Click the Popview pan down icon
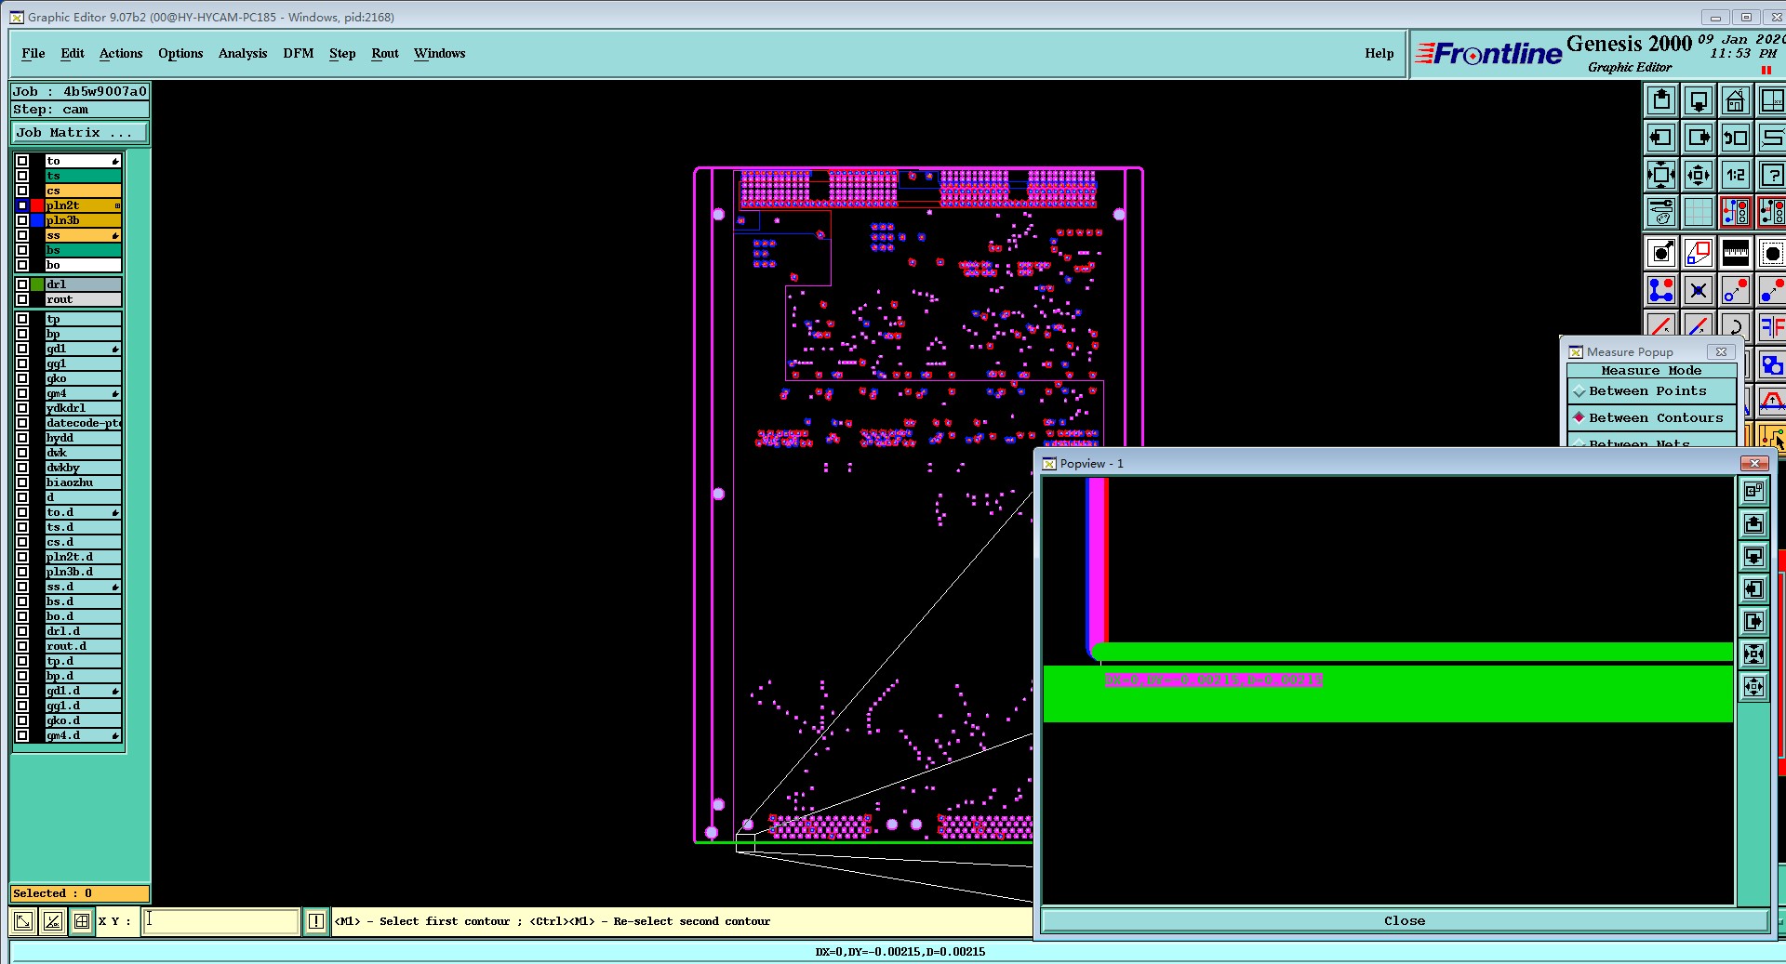 pos(1754,557)
